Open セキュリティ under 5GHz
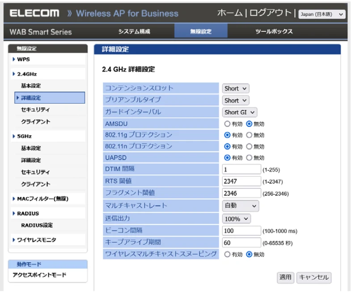The width and height of the screenshot is (351, 293). (35, 172)
